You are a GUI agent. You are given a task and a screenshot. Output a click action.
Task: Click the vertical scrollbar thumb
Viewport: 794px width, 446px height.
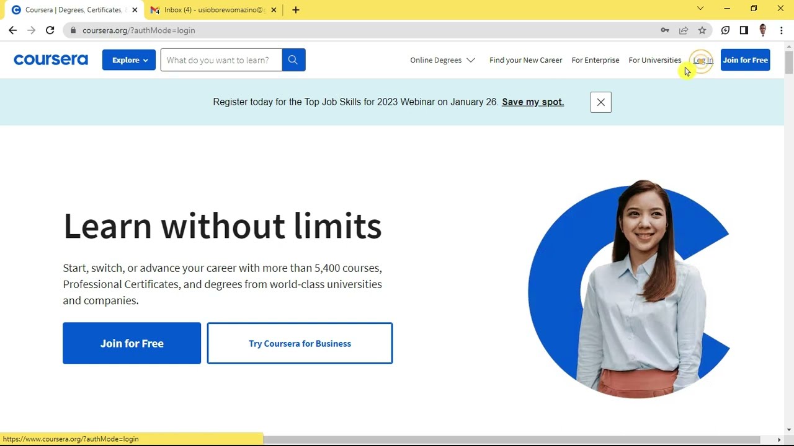click(x=789, y=63)
